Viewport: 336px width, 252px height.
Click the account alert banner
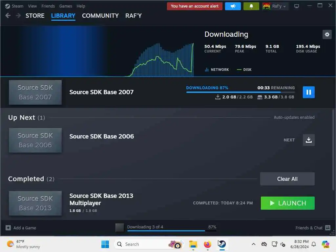pos(195,6)
